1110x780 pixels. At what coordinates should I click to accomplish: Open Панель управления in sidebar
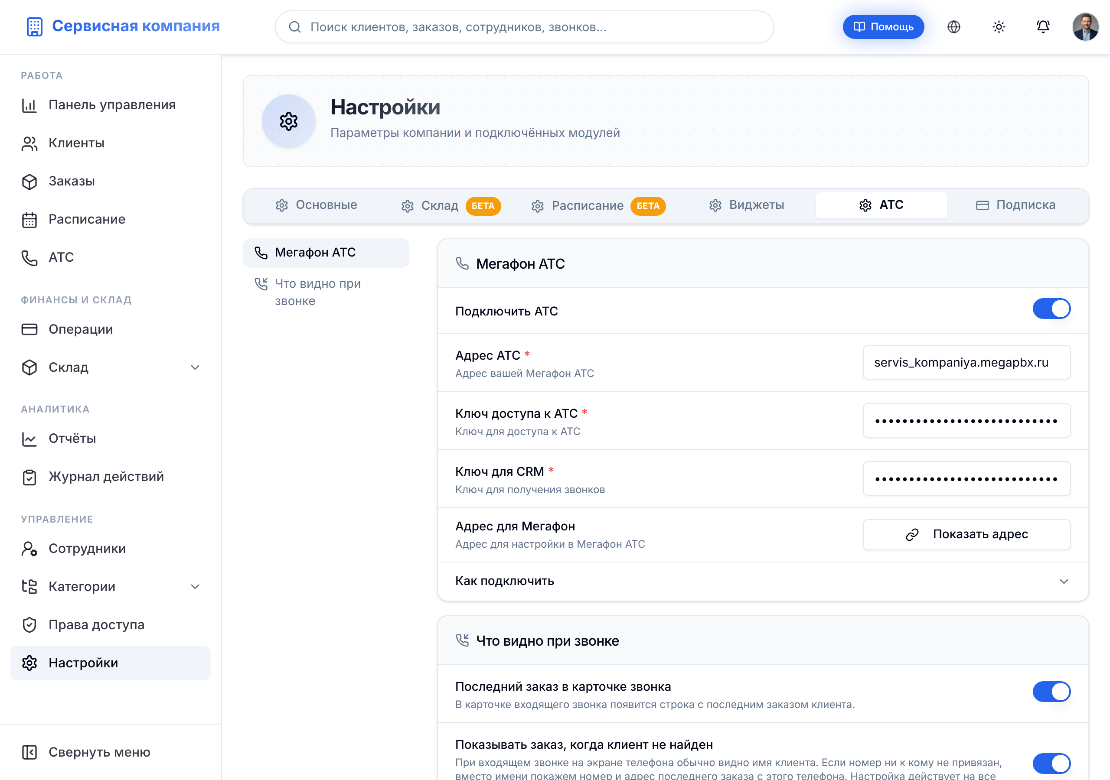click(110, 105)
